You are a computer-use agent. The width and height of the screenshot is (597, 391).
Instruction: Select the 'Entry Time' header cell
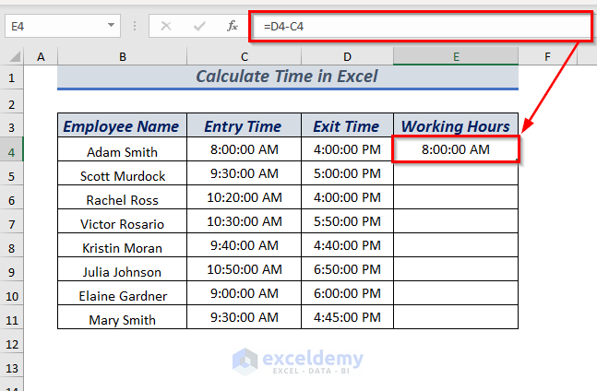point(244,125)
